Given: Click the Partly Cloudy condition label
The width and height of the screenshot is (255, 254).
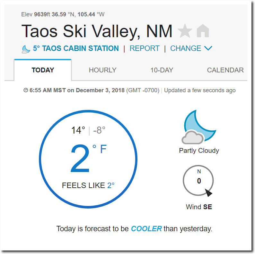Looking at the screenshot, I should (199, 151).
